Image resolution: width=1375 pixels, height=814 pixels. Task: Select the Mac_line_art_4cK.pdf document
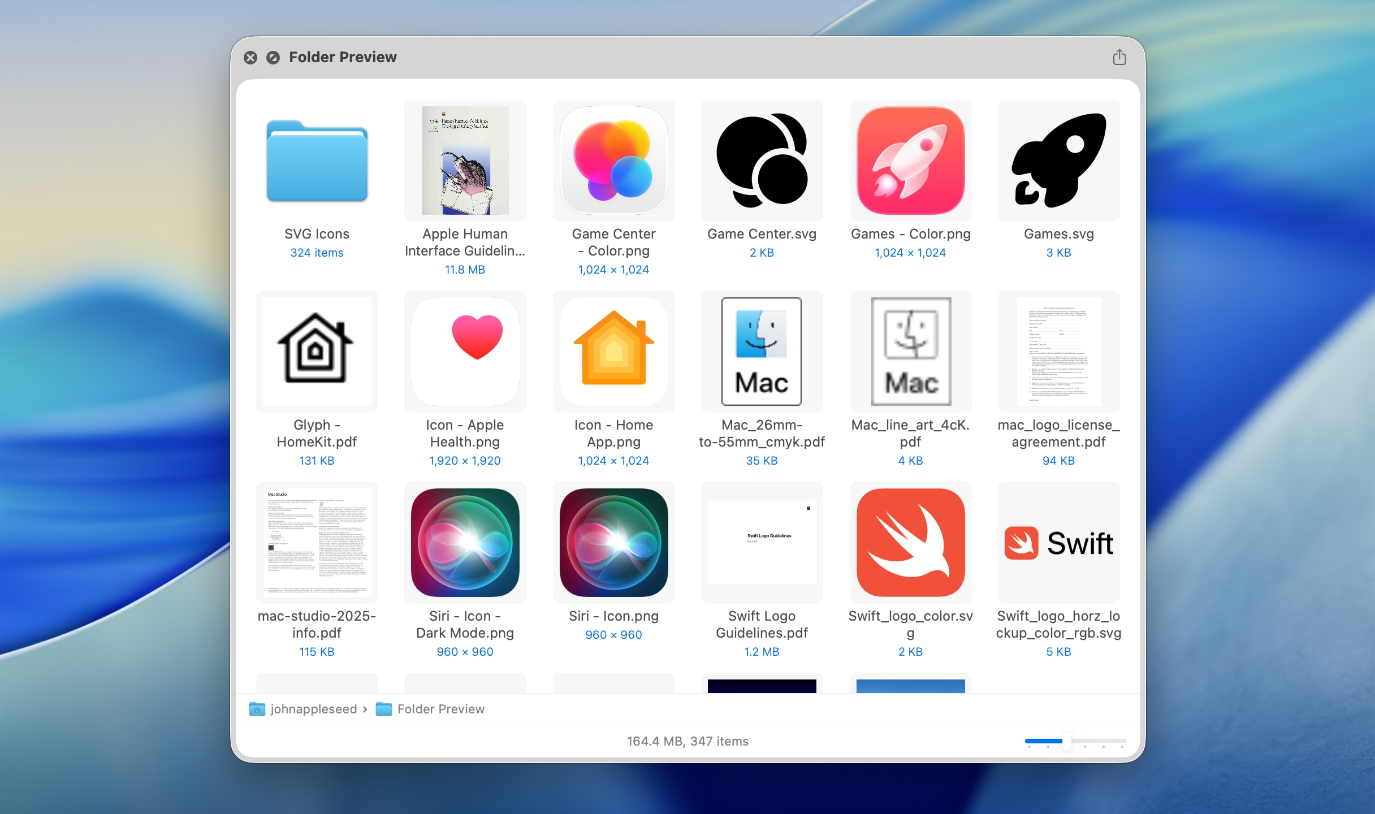[910, 352]
